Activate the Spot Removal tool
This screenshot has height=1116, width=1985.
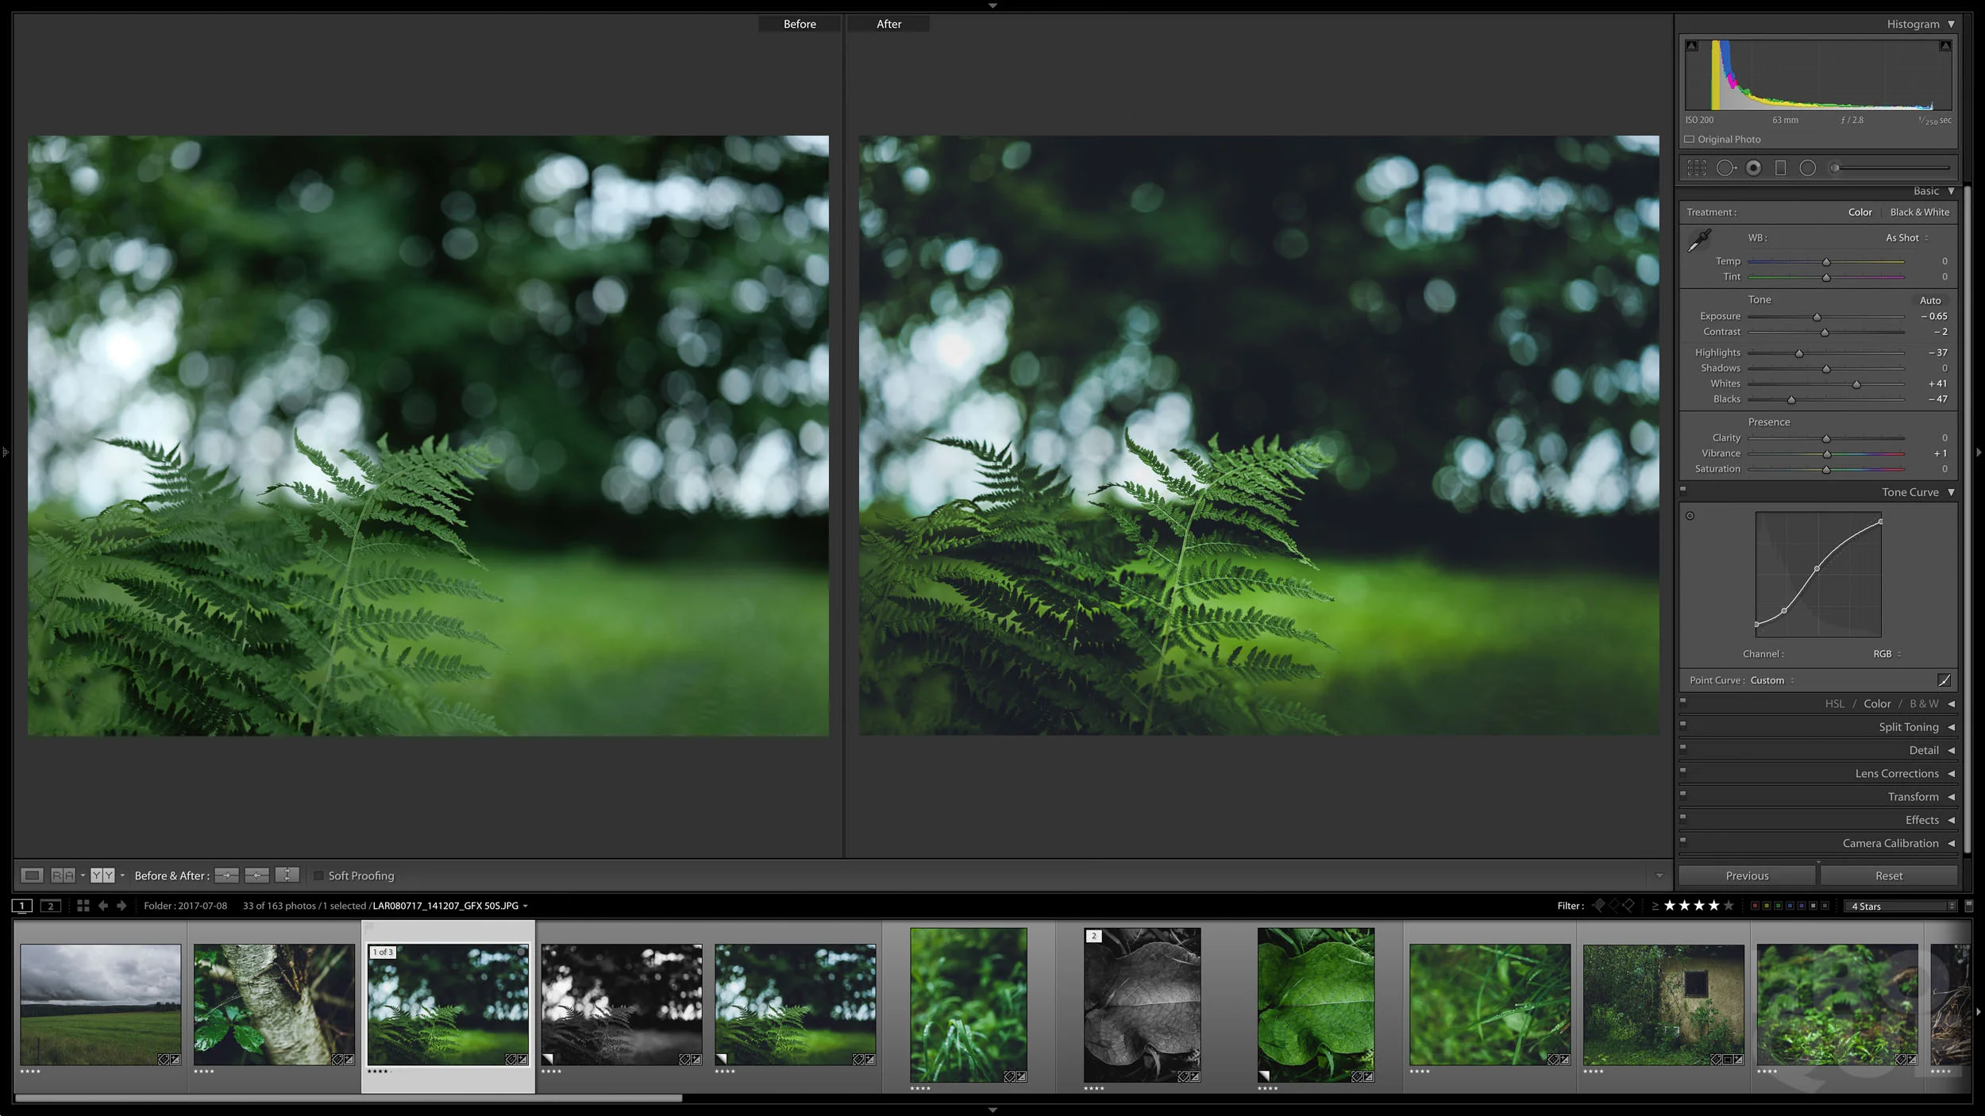pyautogui.click(x=1725, y=168)
